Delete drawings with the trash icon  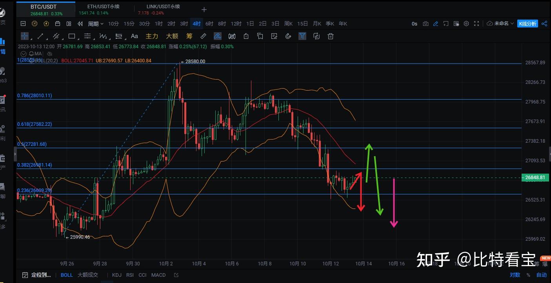331,36
